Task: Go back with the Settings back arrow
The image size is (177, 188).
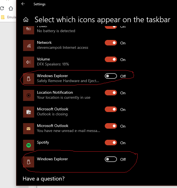Action: tap(23, 4)
